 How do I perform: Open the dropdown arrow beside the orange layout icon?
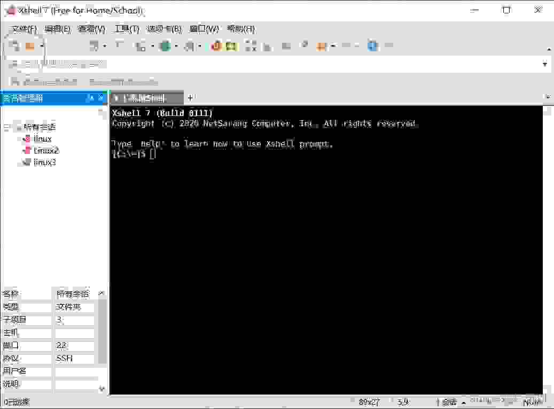(x=333, y=45)
